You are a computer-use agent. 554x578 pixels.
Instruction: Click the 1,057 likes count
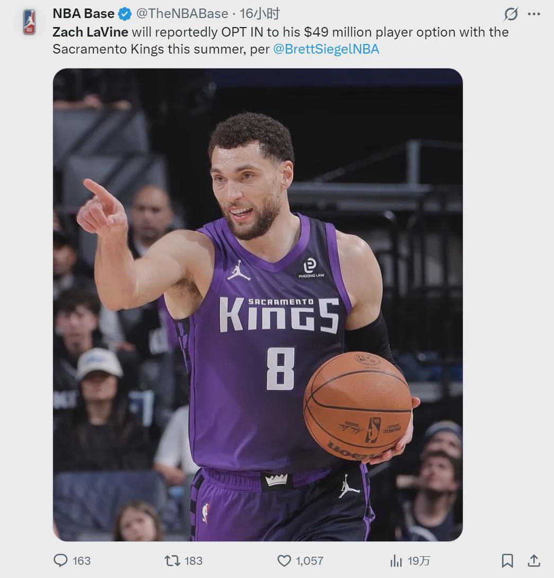310,561
